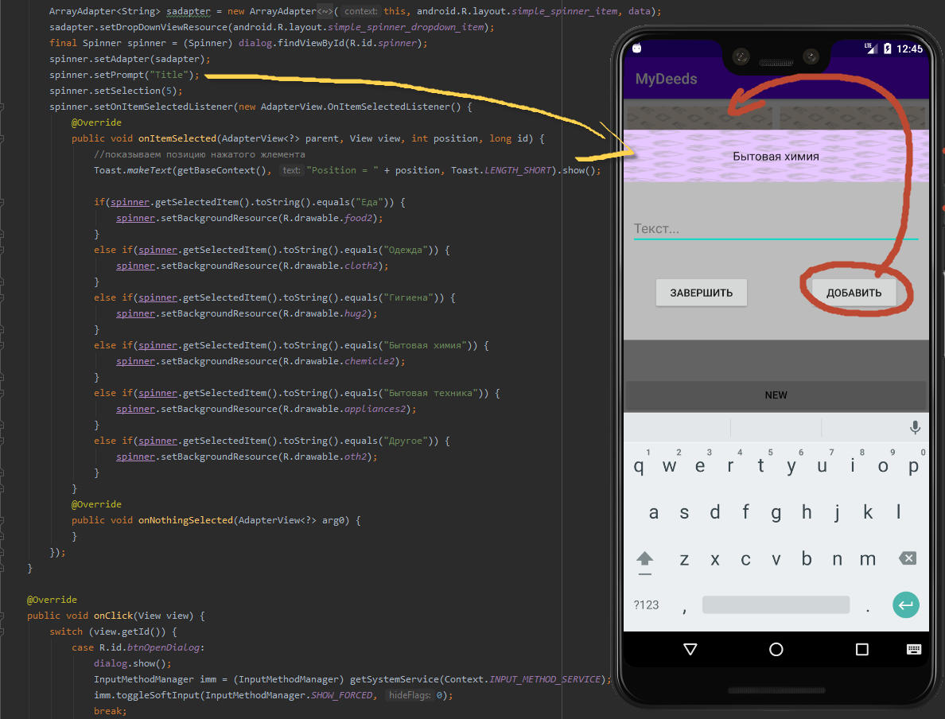This screenshot has width=945, height=719.
Task: Tap the ?123 symbols key
Action: 646,605
